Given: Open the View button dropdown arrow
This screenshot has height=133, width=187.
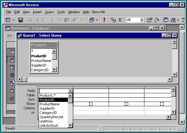Looking at the screenshot, I should (x=13, y=20).
